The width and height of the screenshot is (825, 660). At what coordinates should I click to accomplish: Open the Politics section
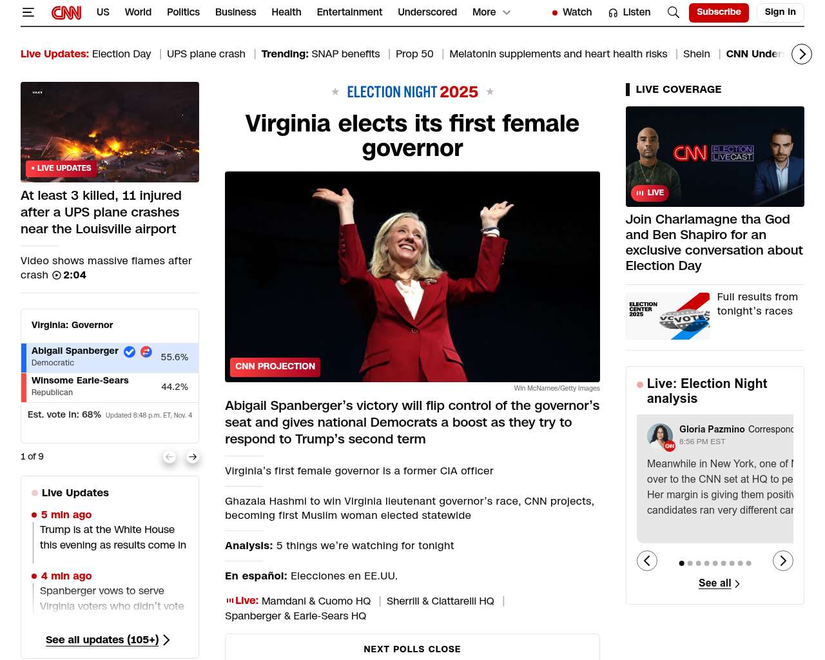click(183, 12)
